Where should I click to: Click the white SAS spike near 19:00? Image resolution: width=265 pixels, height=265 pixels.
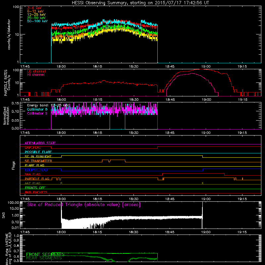point(202,215)
